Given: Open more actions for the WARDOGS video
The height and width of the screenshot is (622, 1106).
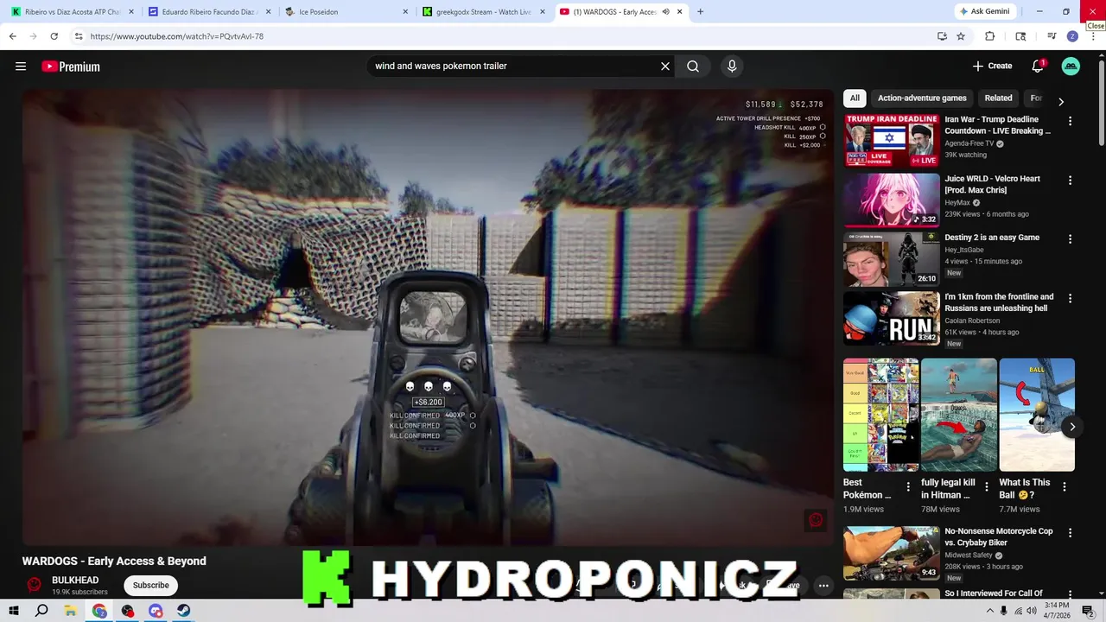Looking at the screenshot, I should tap(823, 586).
